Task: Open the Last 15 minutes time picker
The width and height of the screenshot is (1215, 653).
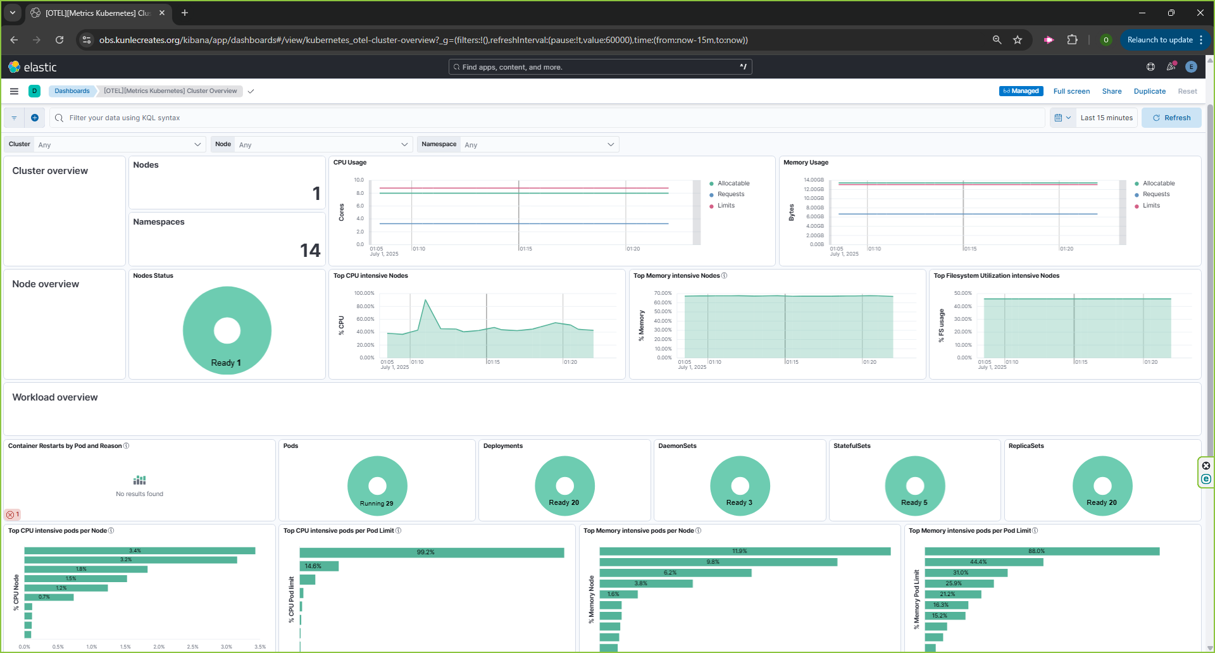Action: pos(1106,118)
